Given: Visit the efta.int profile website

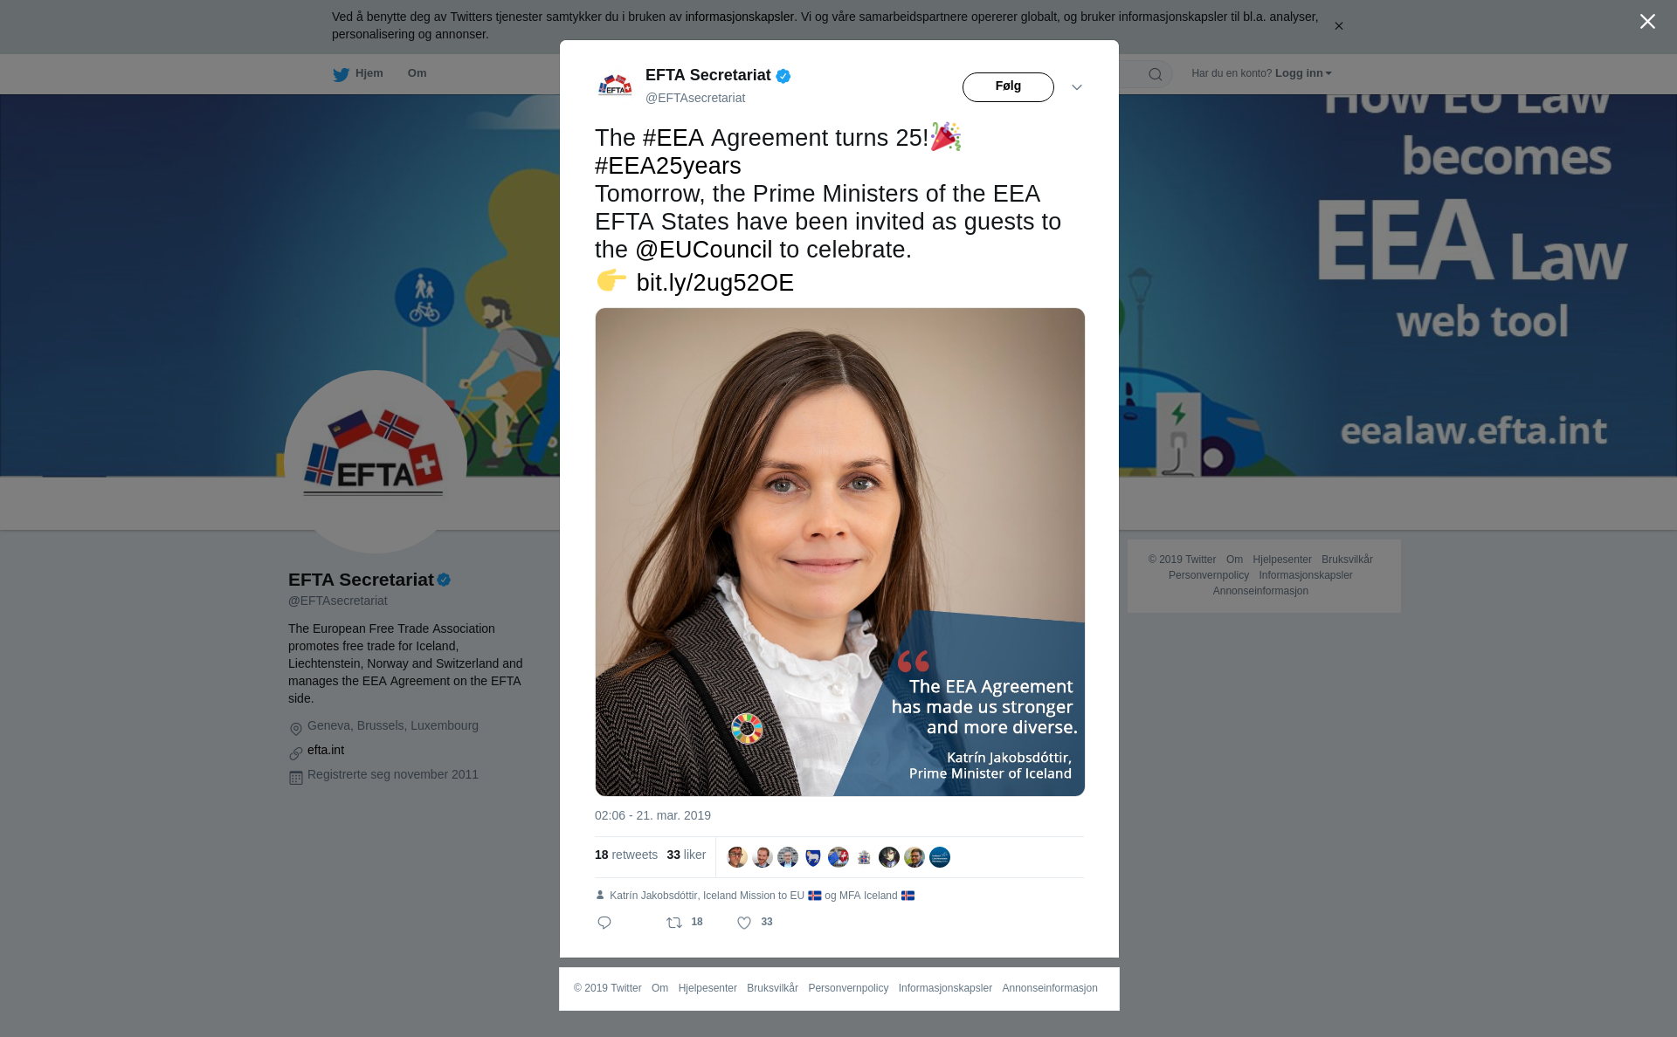Looking at the screenshot, I should click(x=326, y=750).
